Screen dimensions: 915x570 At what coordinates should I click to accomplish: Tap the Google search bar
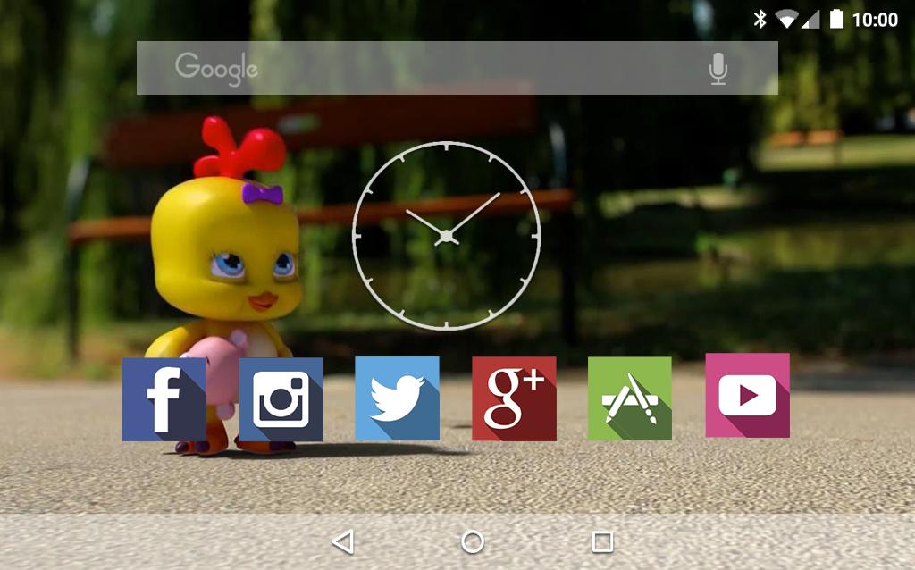[457, 68]
